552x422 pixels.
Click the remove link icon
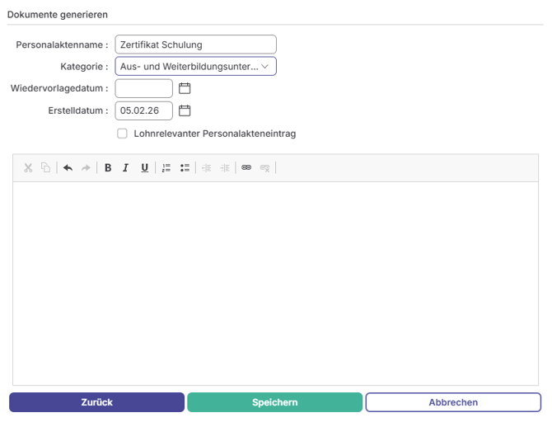click(264, 168)
